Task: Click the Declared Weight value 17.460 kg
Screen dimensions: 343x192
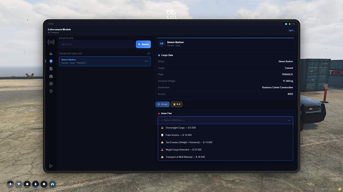Action: coord(288,81)
